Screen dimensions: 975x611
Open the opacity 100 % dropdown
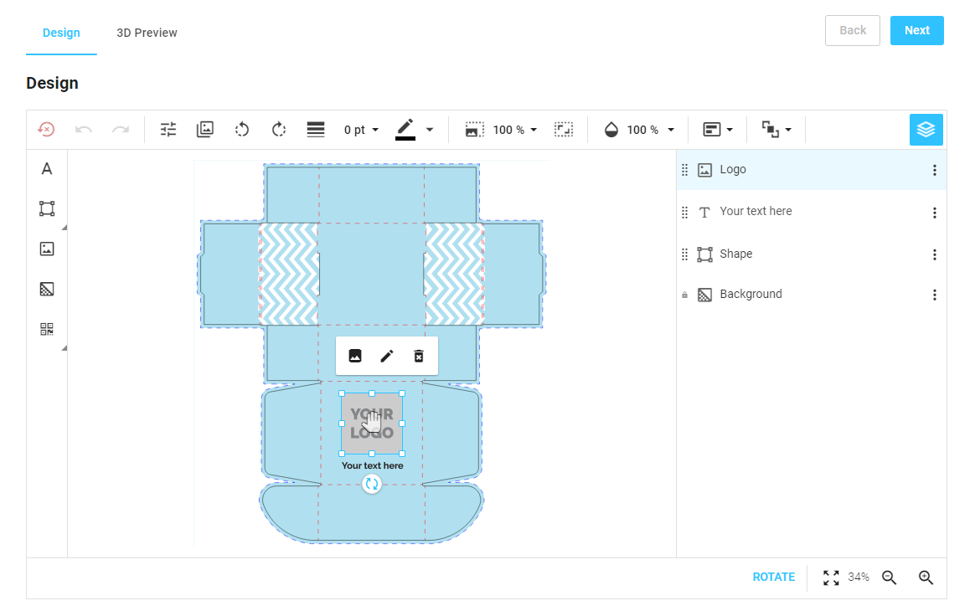[650, 130]
